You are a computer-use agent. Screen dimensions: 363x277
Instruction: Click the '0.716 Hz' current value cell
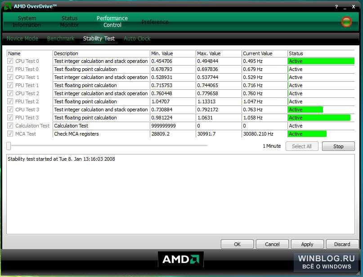pyautogui.click(x=264, y=85)
